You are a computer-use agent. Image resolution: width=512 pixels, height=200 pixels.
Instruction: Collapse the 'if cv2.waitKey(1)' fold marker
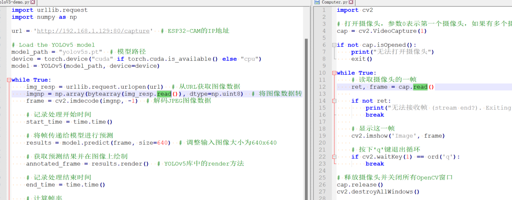tap(334, 157)
